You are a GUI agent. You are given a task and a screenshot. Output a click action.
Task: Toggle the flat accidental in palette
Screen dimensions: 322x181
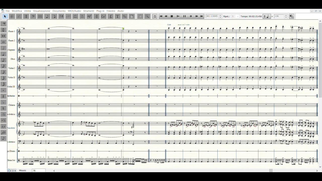[x=4, y=102]
